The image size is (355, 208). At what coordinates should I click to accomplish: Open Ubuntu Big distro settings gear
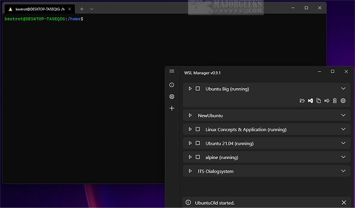343,101
